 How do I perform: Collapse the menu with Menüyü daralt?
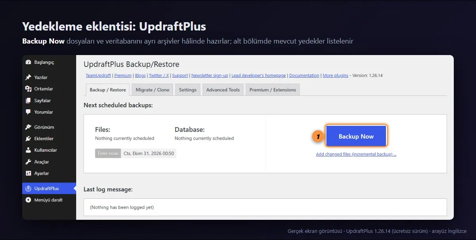[x=49, y=200]
